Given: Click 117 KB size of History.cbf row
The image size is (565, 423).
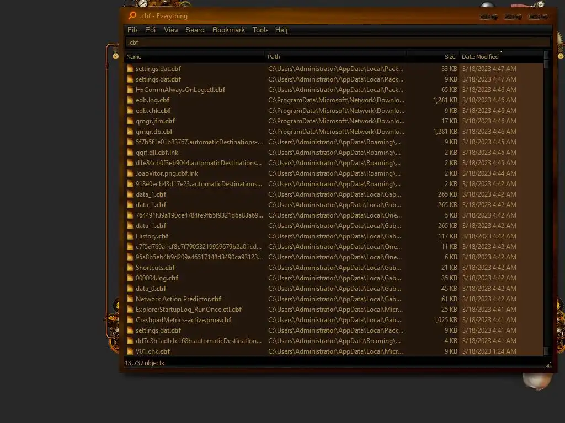Looking at the screenshot, I should 447,236.
